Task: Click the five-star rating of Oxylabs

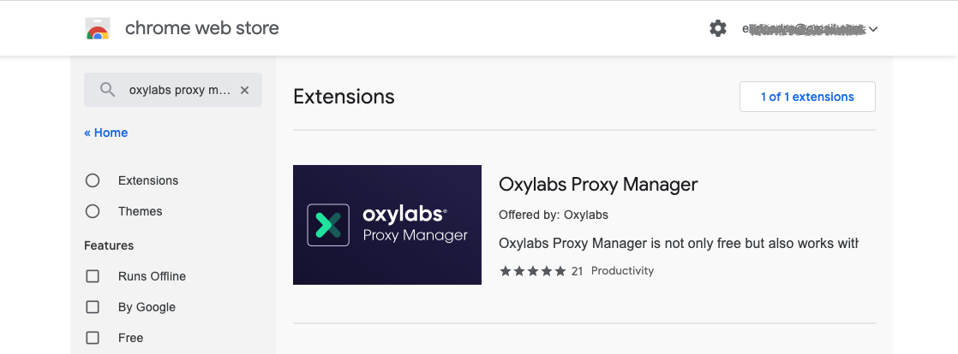Action: click(533, 271)
